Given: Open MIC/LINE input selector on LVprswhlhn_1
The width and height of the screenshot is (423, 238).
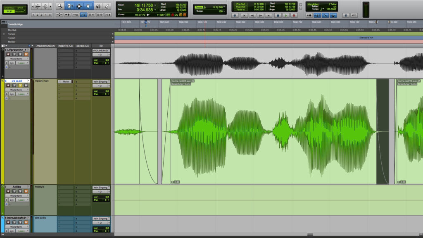Looking at the screenshot, I should point(101,50).
